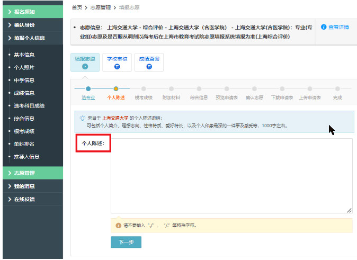Click the orange 个人陈述 step dot
Image resolution: width=357 pixels, height=260 pixels.
point(116,88)
